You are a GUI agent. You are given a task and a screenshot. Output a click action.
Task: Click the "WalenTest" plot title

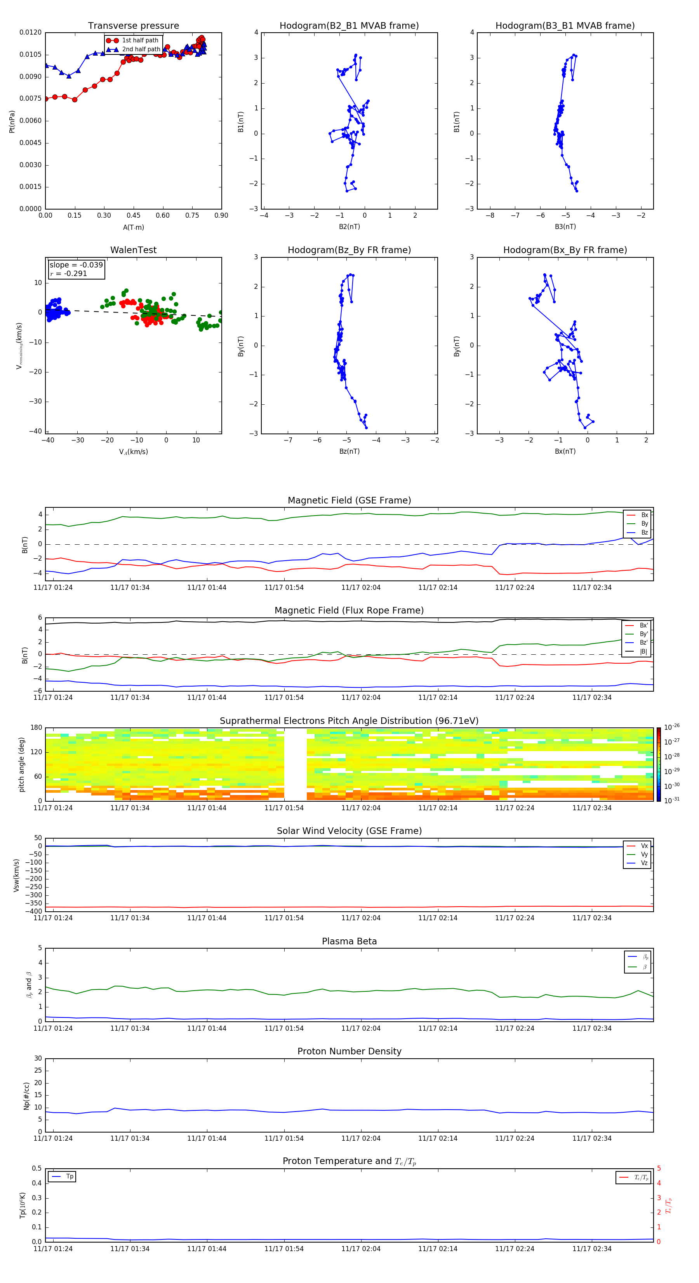(133, 250)
